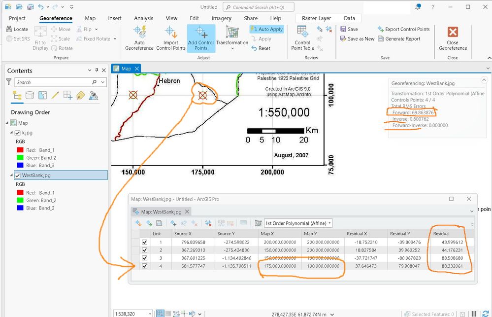This screenshot has width=492, height=317.
Task: Open the Contents search options dropdown
Action: (102, 82)
